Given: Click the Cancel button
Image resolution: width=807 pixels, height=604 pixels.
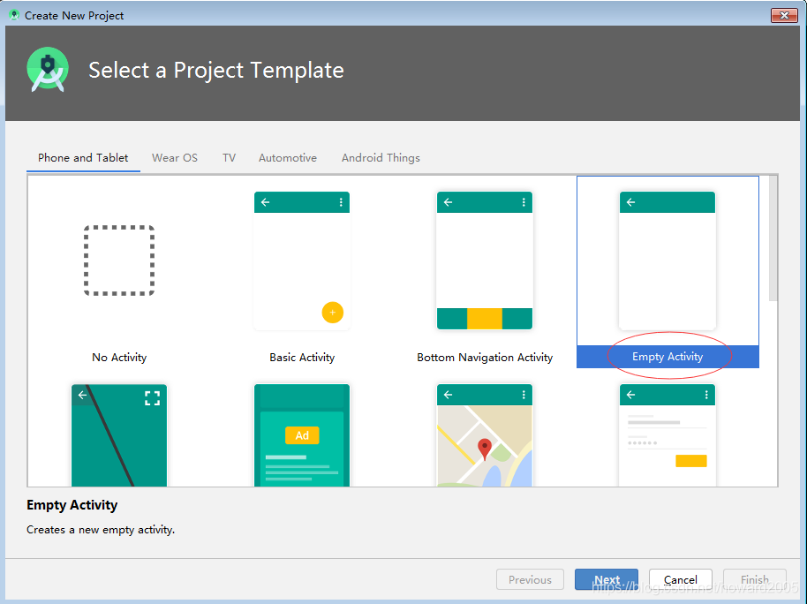Looking at the screenshot, I should (681, 580).
